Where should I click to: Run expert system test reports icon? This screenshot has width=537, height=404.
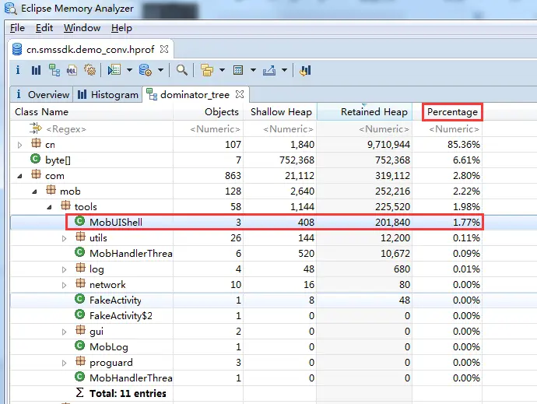tap(114, 70)
